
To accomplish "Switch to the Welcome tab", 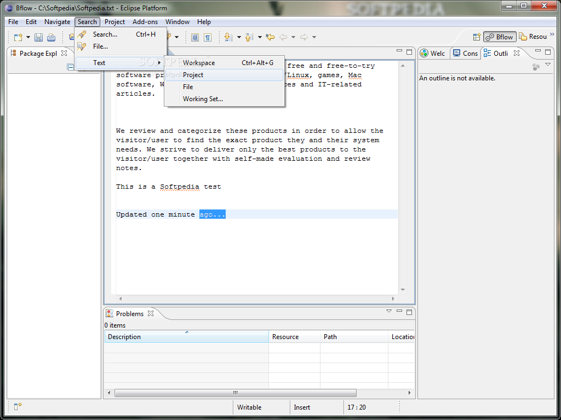I will [x=433, y=53].
